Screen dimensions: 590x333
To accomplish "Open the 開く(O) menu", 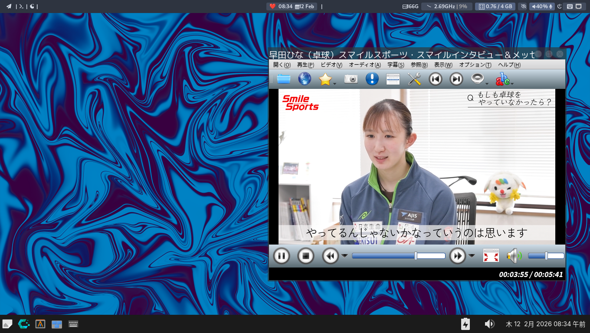I will 282,65.
